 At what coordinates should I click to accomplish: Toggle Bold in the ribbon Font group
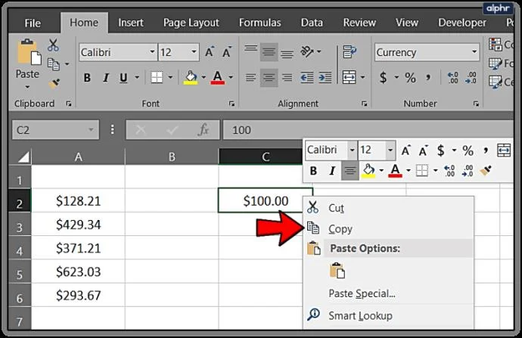coord(87,78)
